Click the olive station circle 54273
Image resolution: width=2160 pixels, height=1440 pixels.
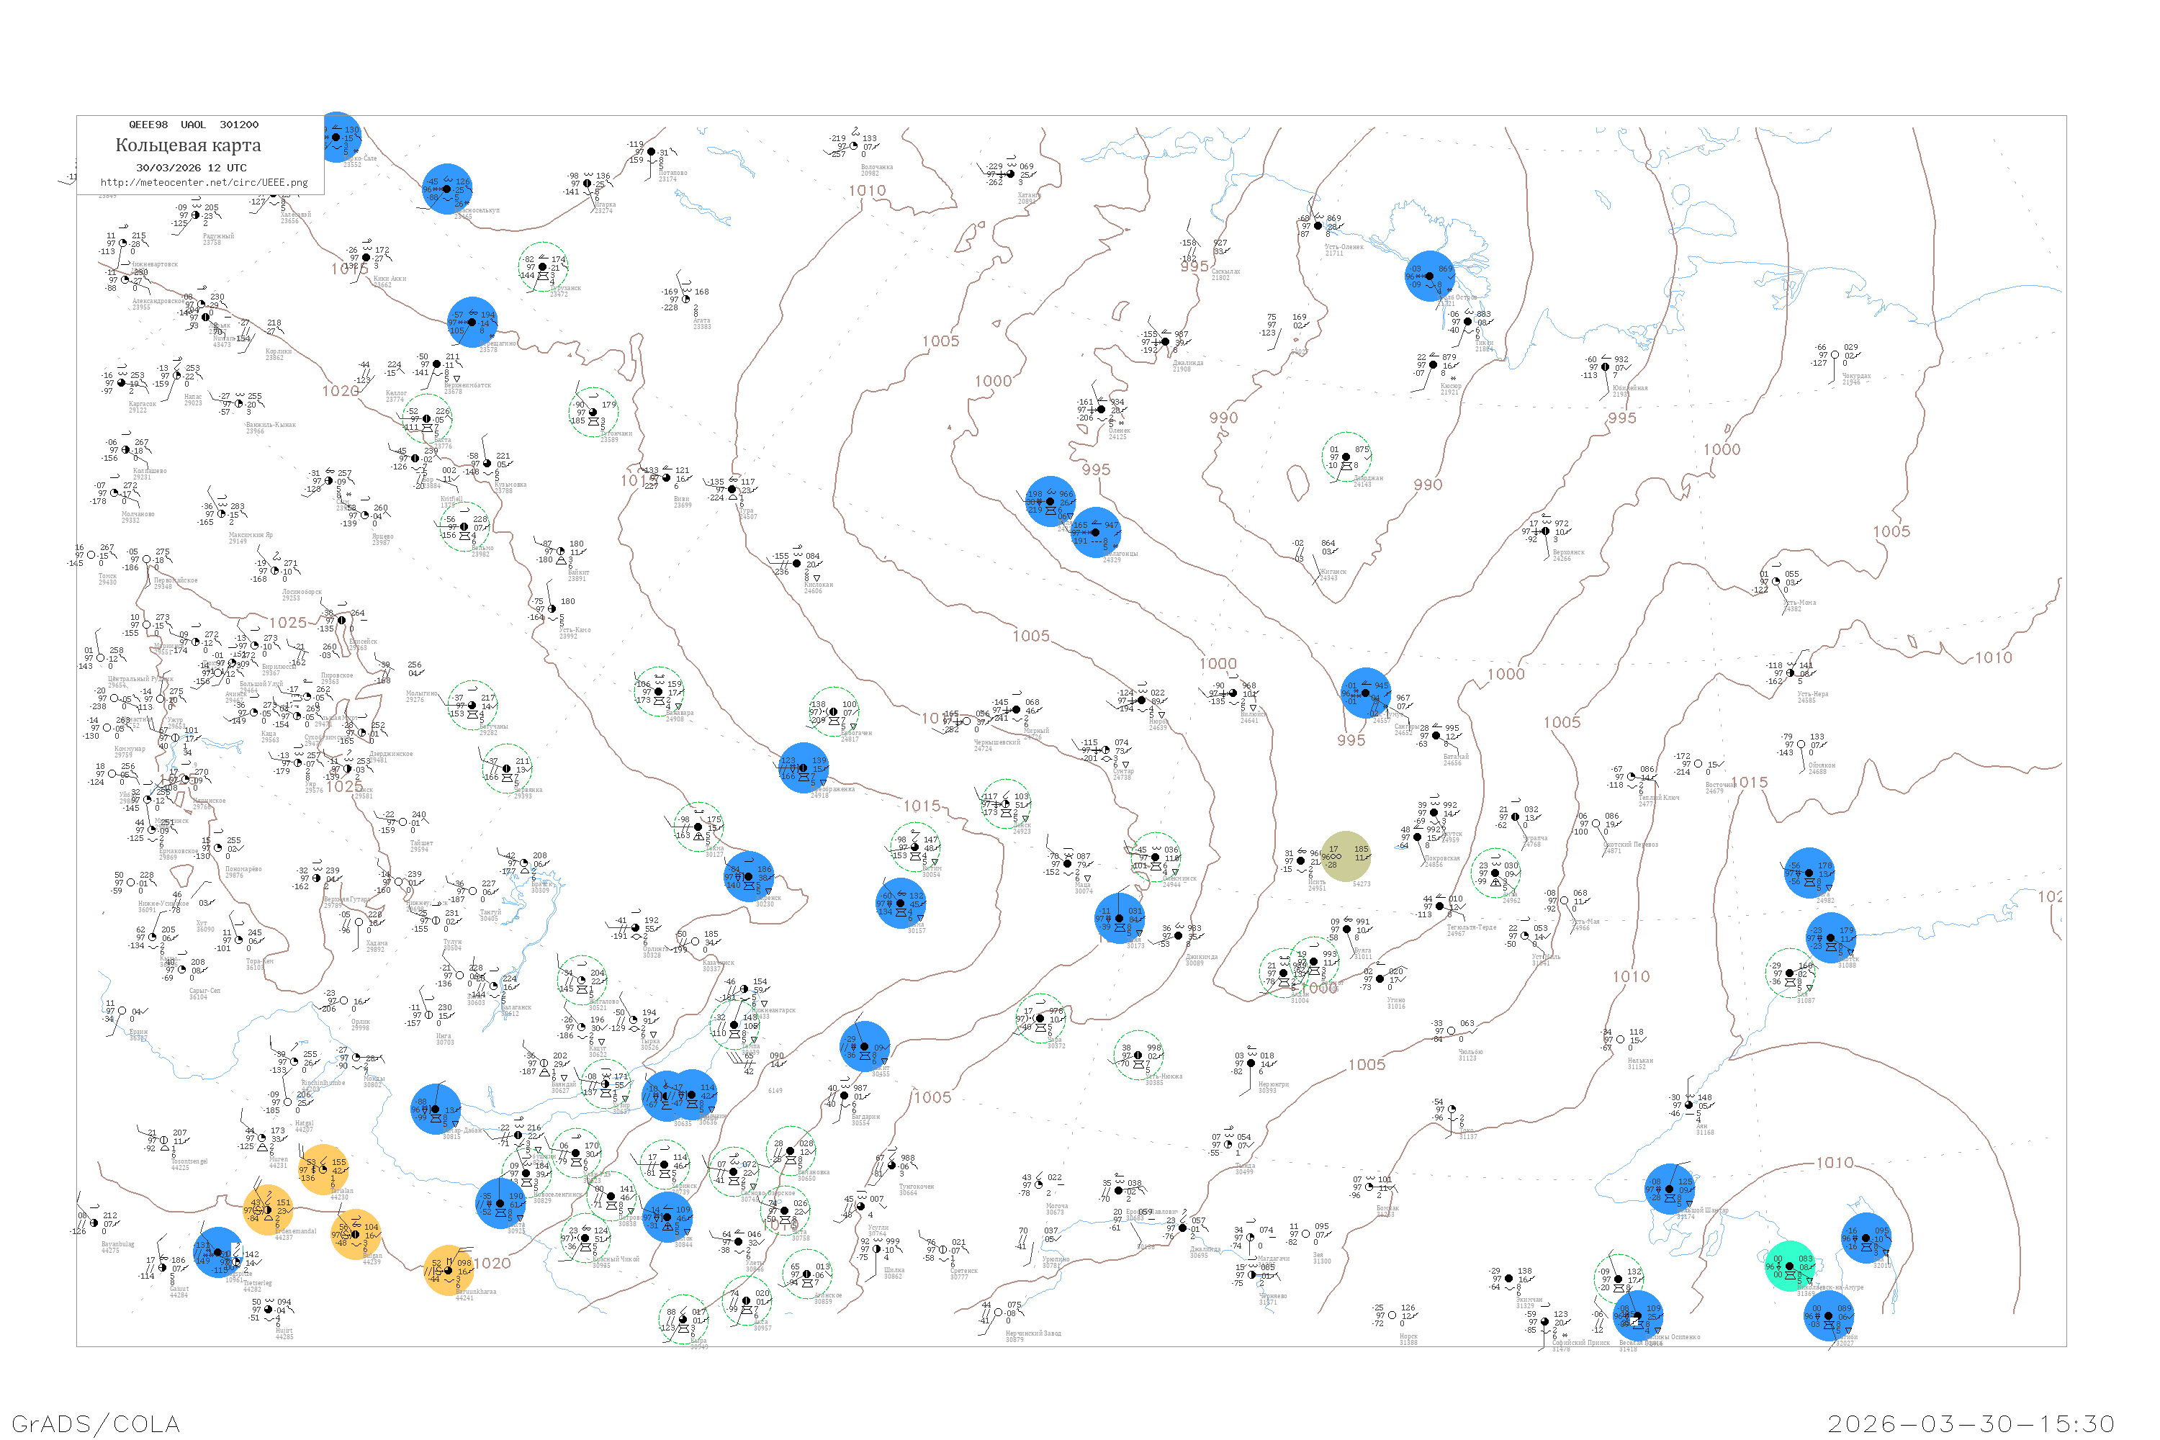coord(1346,856)
